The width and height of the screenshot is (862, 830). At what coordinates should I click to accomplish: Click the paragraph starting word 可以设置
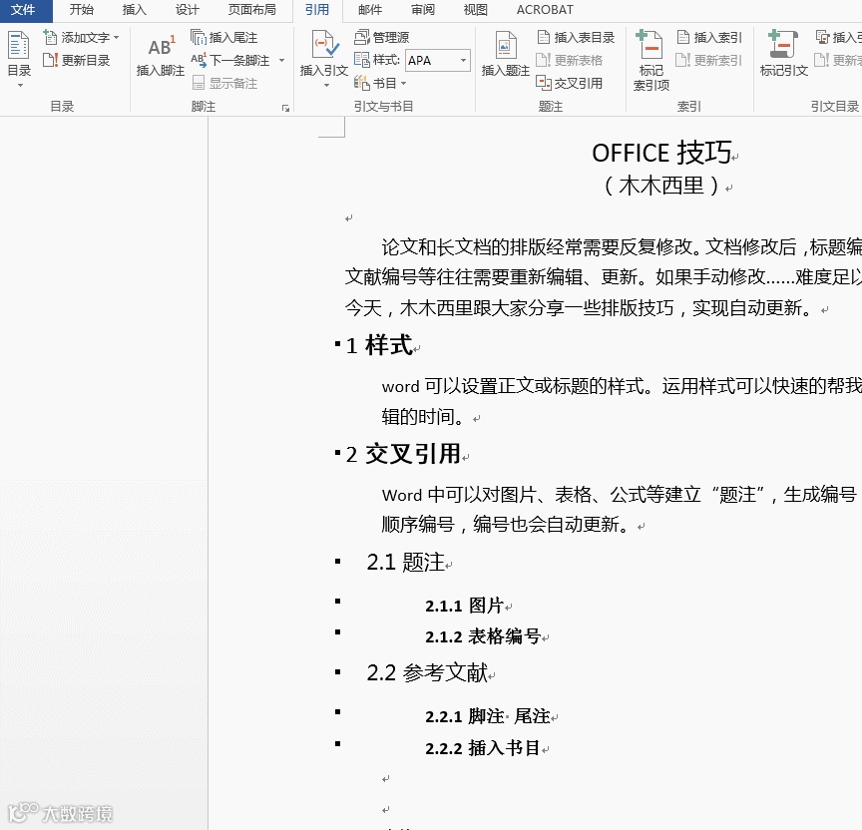click(622, 401)
